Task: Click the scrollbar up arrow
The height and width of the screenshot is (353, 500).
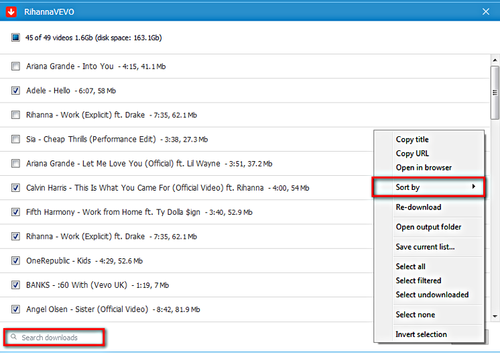Action: coord(495,60)
